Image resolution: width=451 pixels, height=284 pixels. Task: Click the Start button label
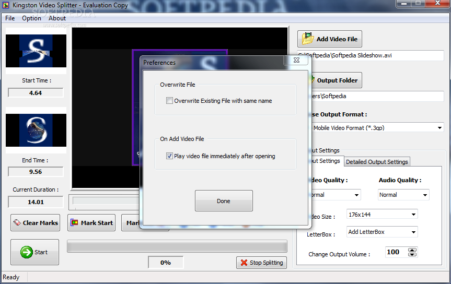[41, 252]
